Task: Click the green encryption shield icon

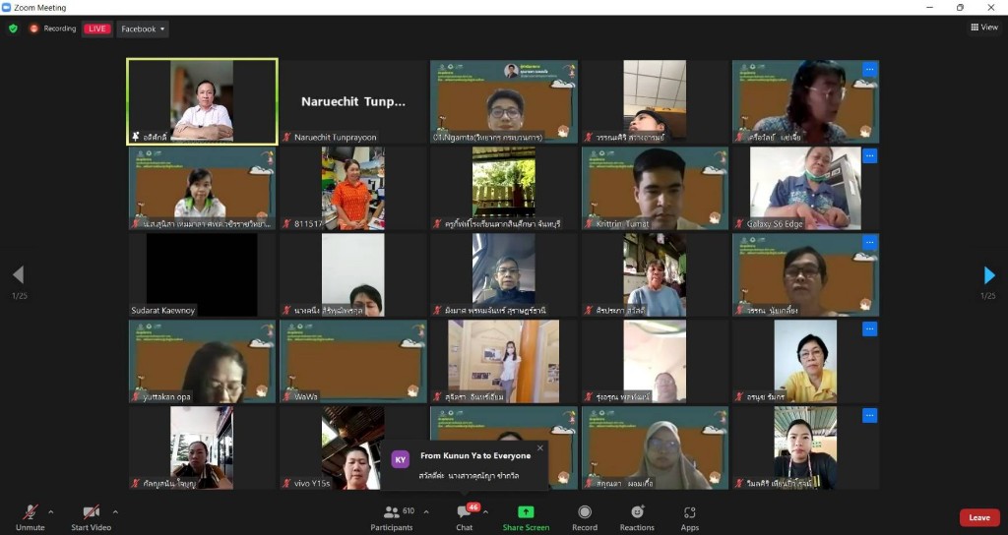Action: [13, 29]
